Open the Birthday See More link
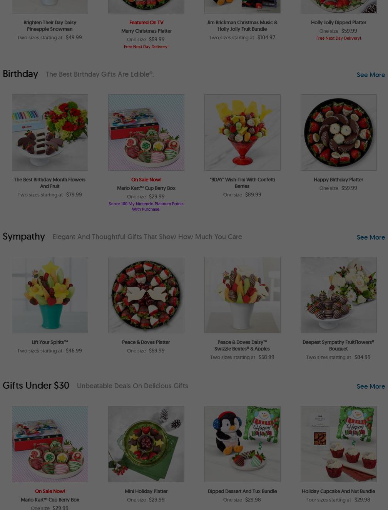The height and width of the screenshot is (510, 388). pyautogui.click(x=370, y=75)
